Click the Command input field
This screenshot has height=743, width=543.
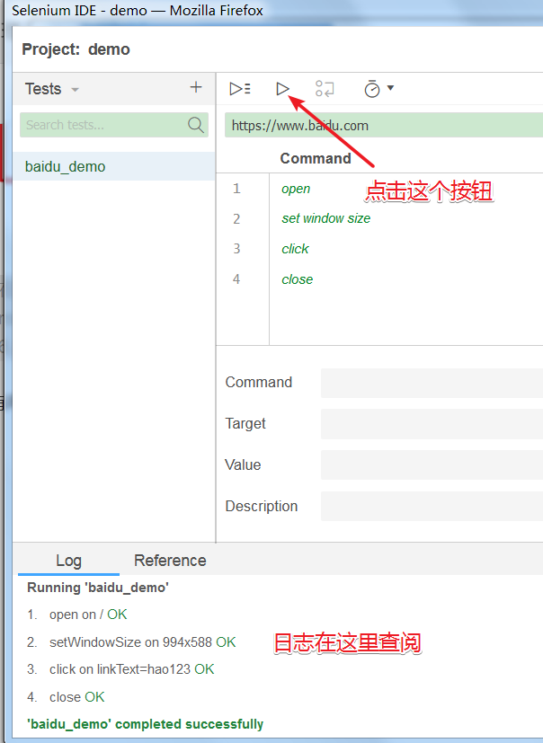[432, 383]
